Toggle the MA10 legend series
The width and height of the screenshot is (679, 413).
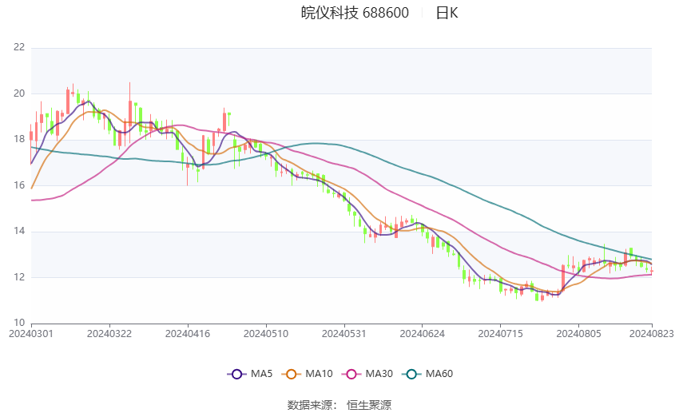pyautogui.click(x=307, y=374)
